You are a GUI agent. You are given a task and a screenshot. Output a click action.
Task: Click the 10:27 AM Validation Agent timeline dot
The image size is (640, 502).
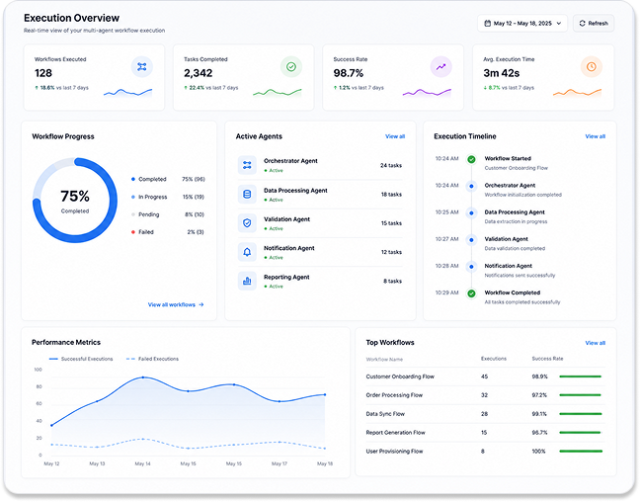[x=471, y=240]
